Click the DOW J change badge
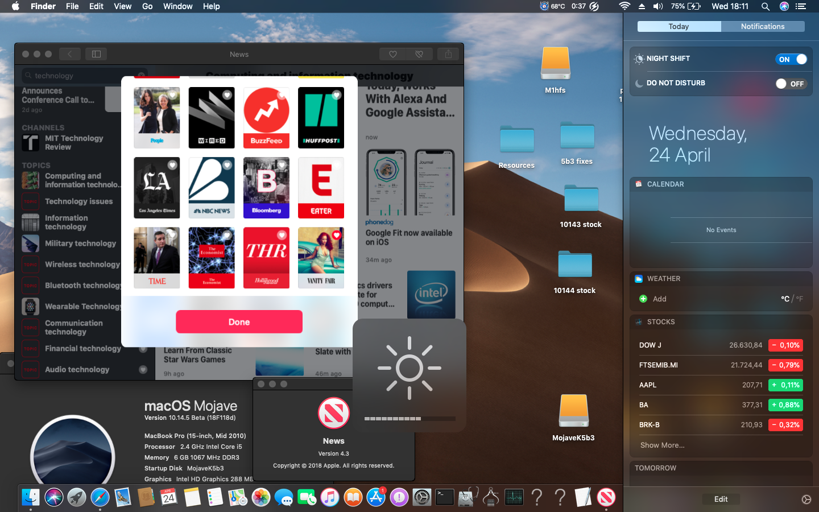The height and width of the screenshot is (512, 819). pos(785,345)
